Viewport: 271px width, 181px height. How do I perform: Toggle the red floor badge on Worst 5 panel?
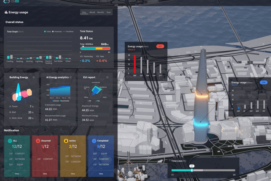(160, 46)
